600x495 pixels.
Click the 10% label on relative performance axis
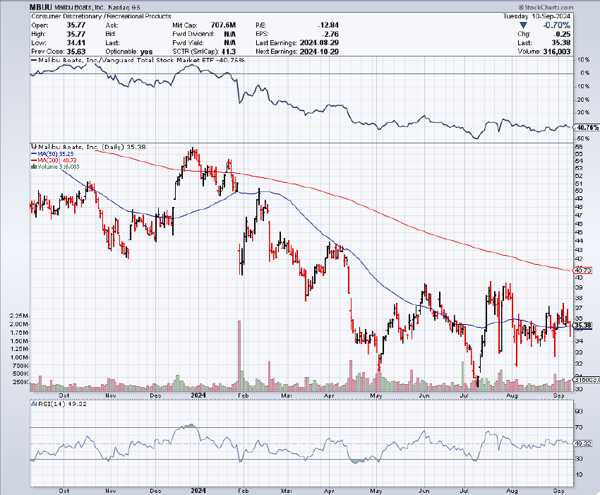(x=584, y=60)
